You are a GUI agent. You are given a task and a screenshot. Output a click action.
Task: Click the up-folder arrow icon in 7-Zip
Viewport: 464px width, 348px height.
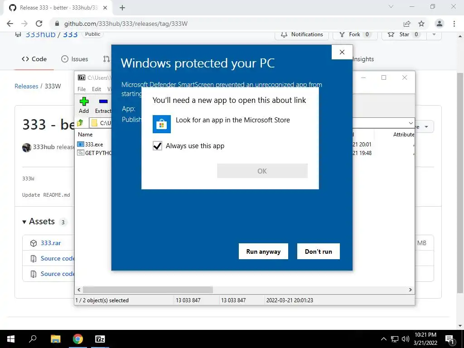point(80,122)
